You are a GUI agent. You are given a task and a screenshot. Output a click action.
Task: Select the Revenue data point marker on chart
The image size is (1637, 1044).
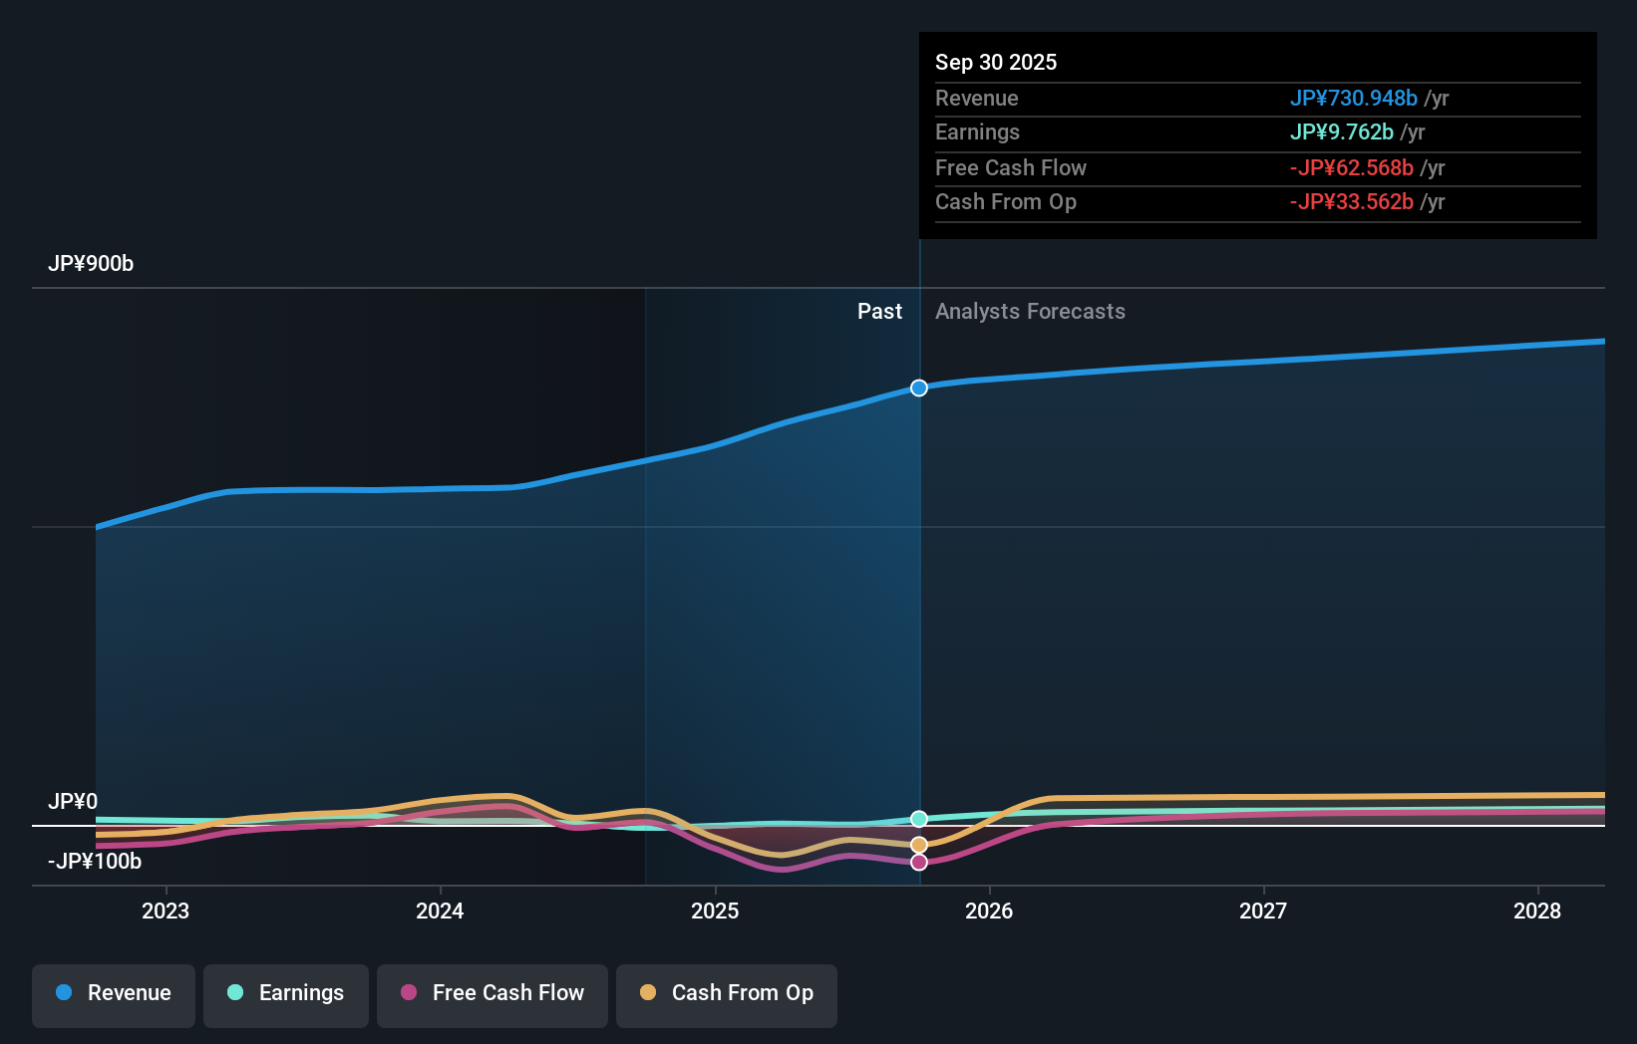pos(918,389)
